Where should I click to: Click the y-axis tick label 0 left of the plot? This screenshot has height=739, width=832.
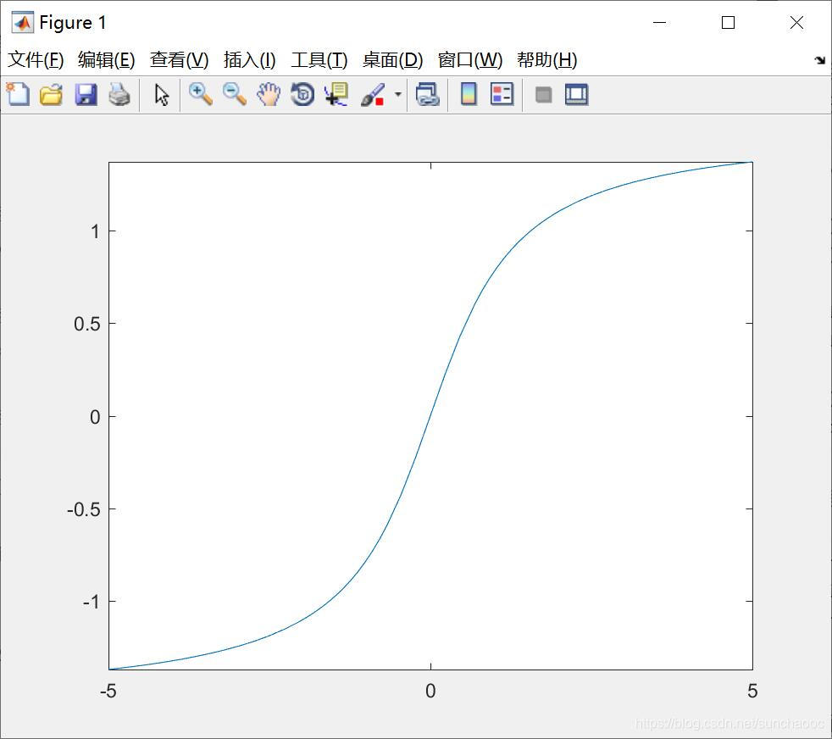(95, 417)
